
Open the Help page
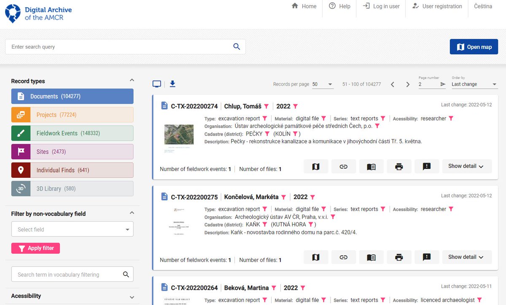coord(339,6)
